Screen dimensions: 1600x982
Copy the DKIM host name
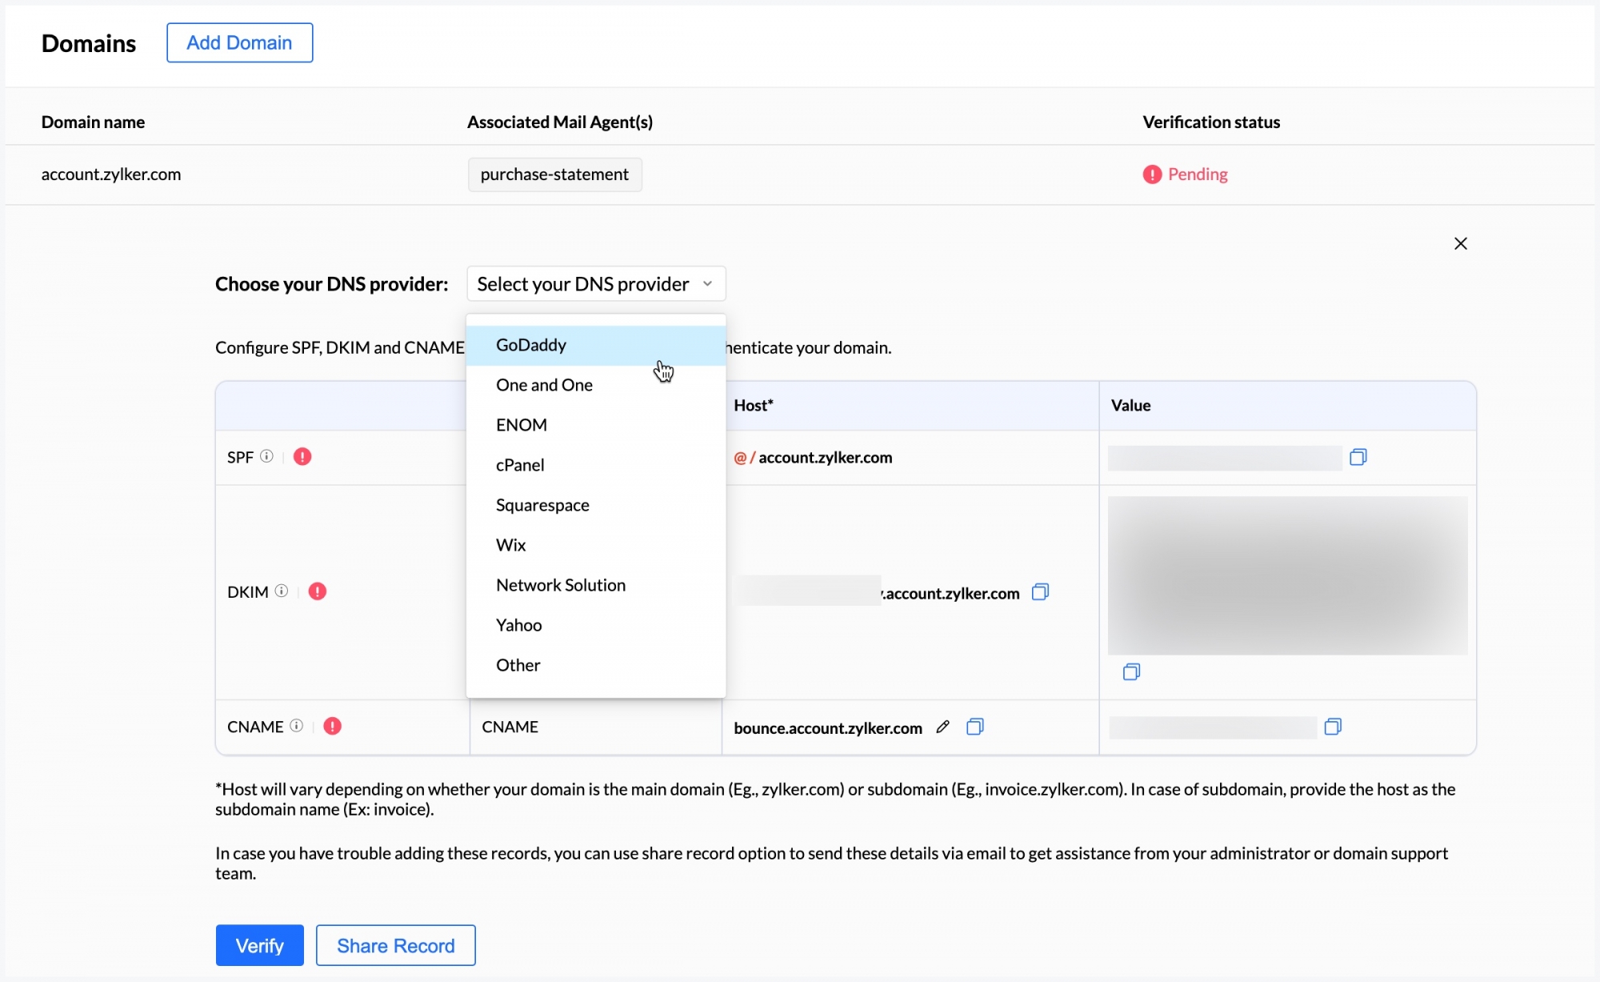pos(1040,592)
